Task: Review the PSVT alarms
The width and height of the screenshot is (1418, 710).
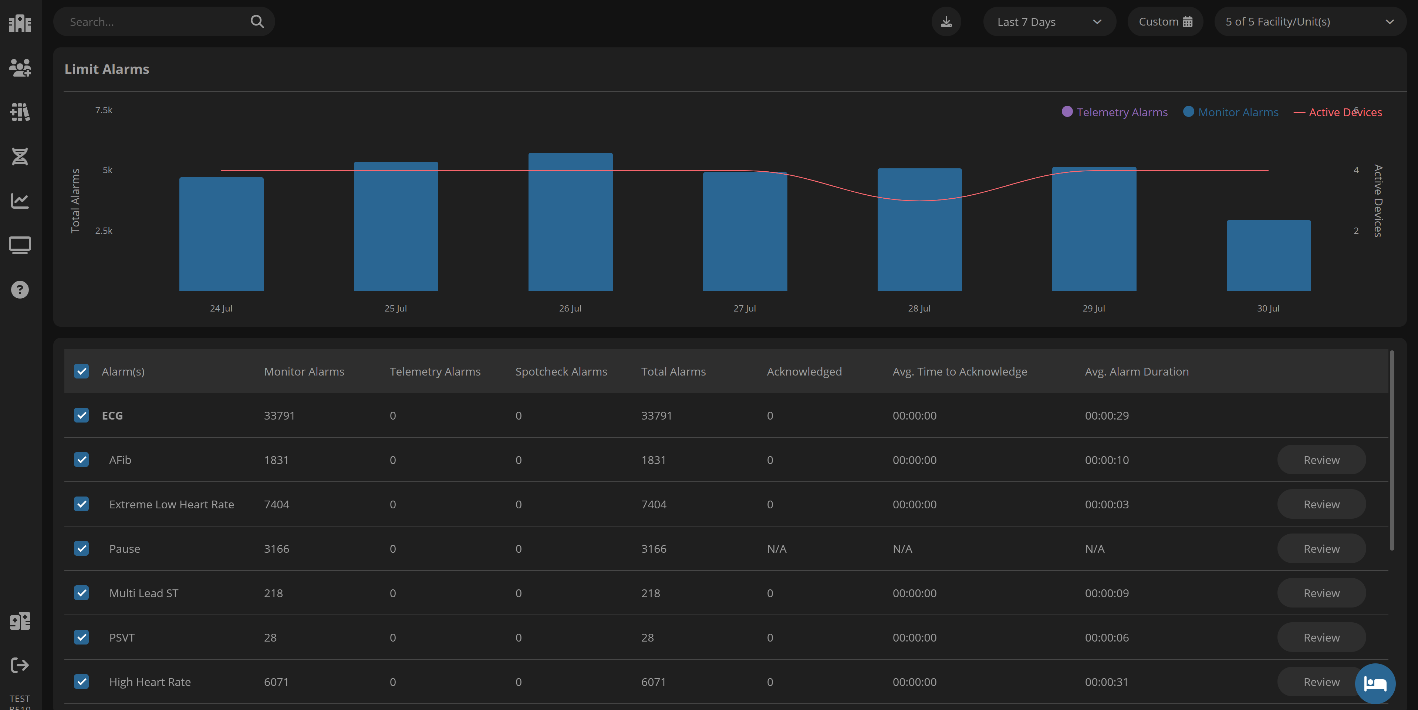Action: 1321,637
